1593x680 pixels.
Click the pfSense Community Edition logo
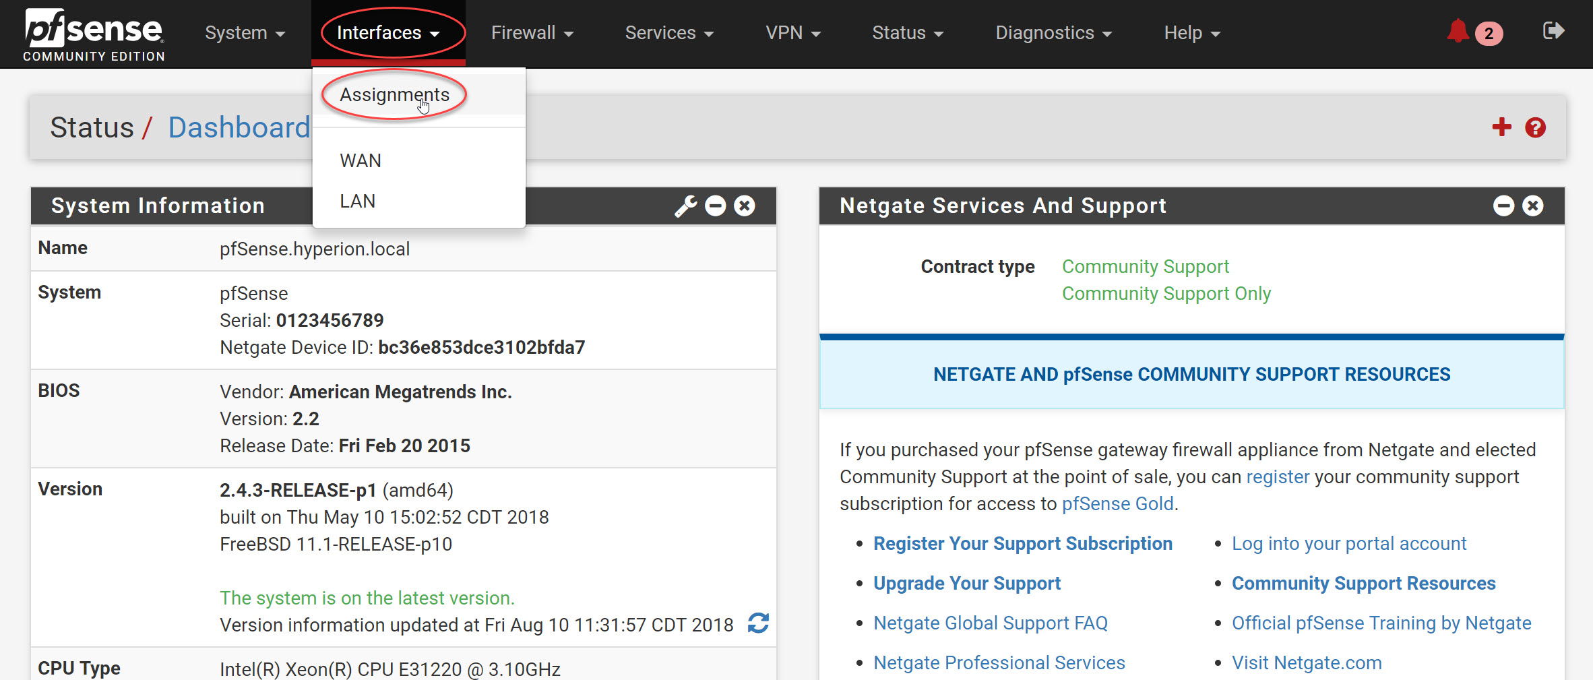(94, 34)
